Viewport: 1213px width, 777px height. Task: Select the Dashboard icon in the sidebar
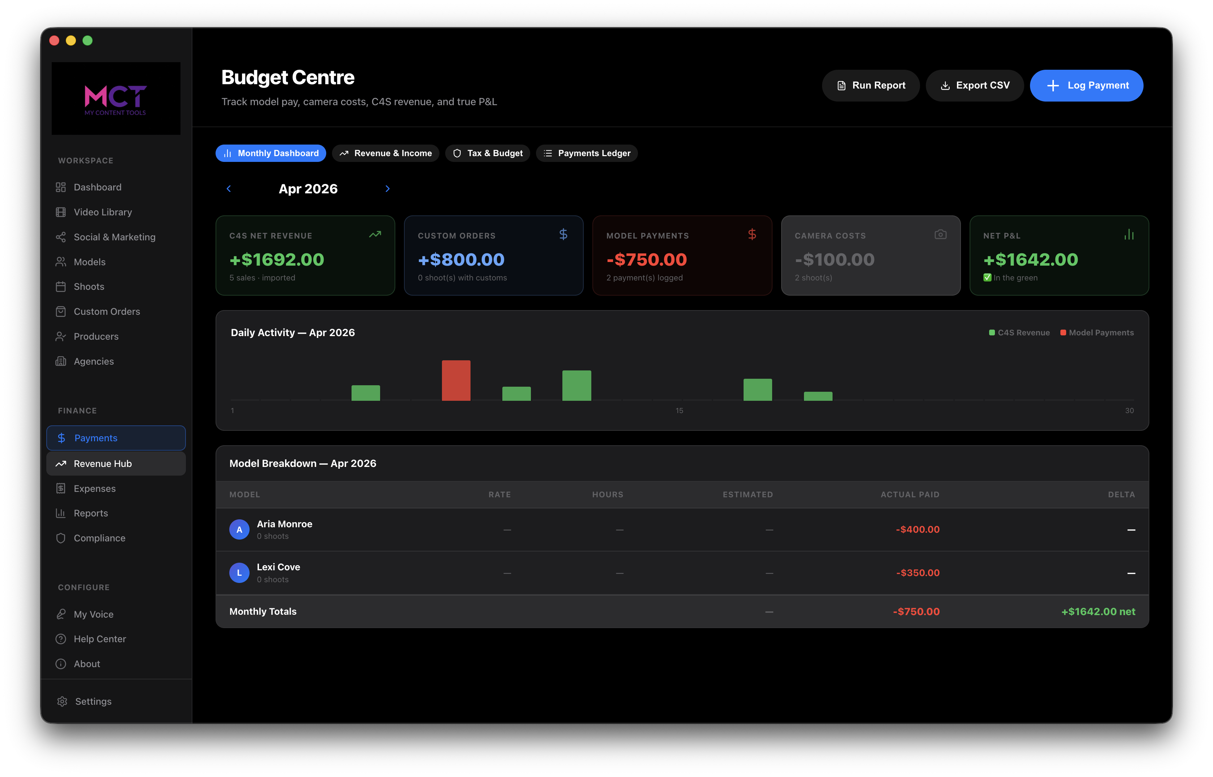coord(61,187)
